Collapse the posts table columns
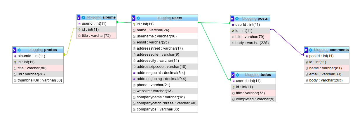The height and width of the screenshot is (127, 362). coord(232,19)
